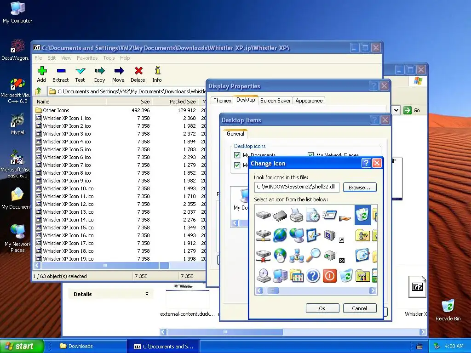
Task: Select the red power shutdown icon
Action: (x=329, y=276)
